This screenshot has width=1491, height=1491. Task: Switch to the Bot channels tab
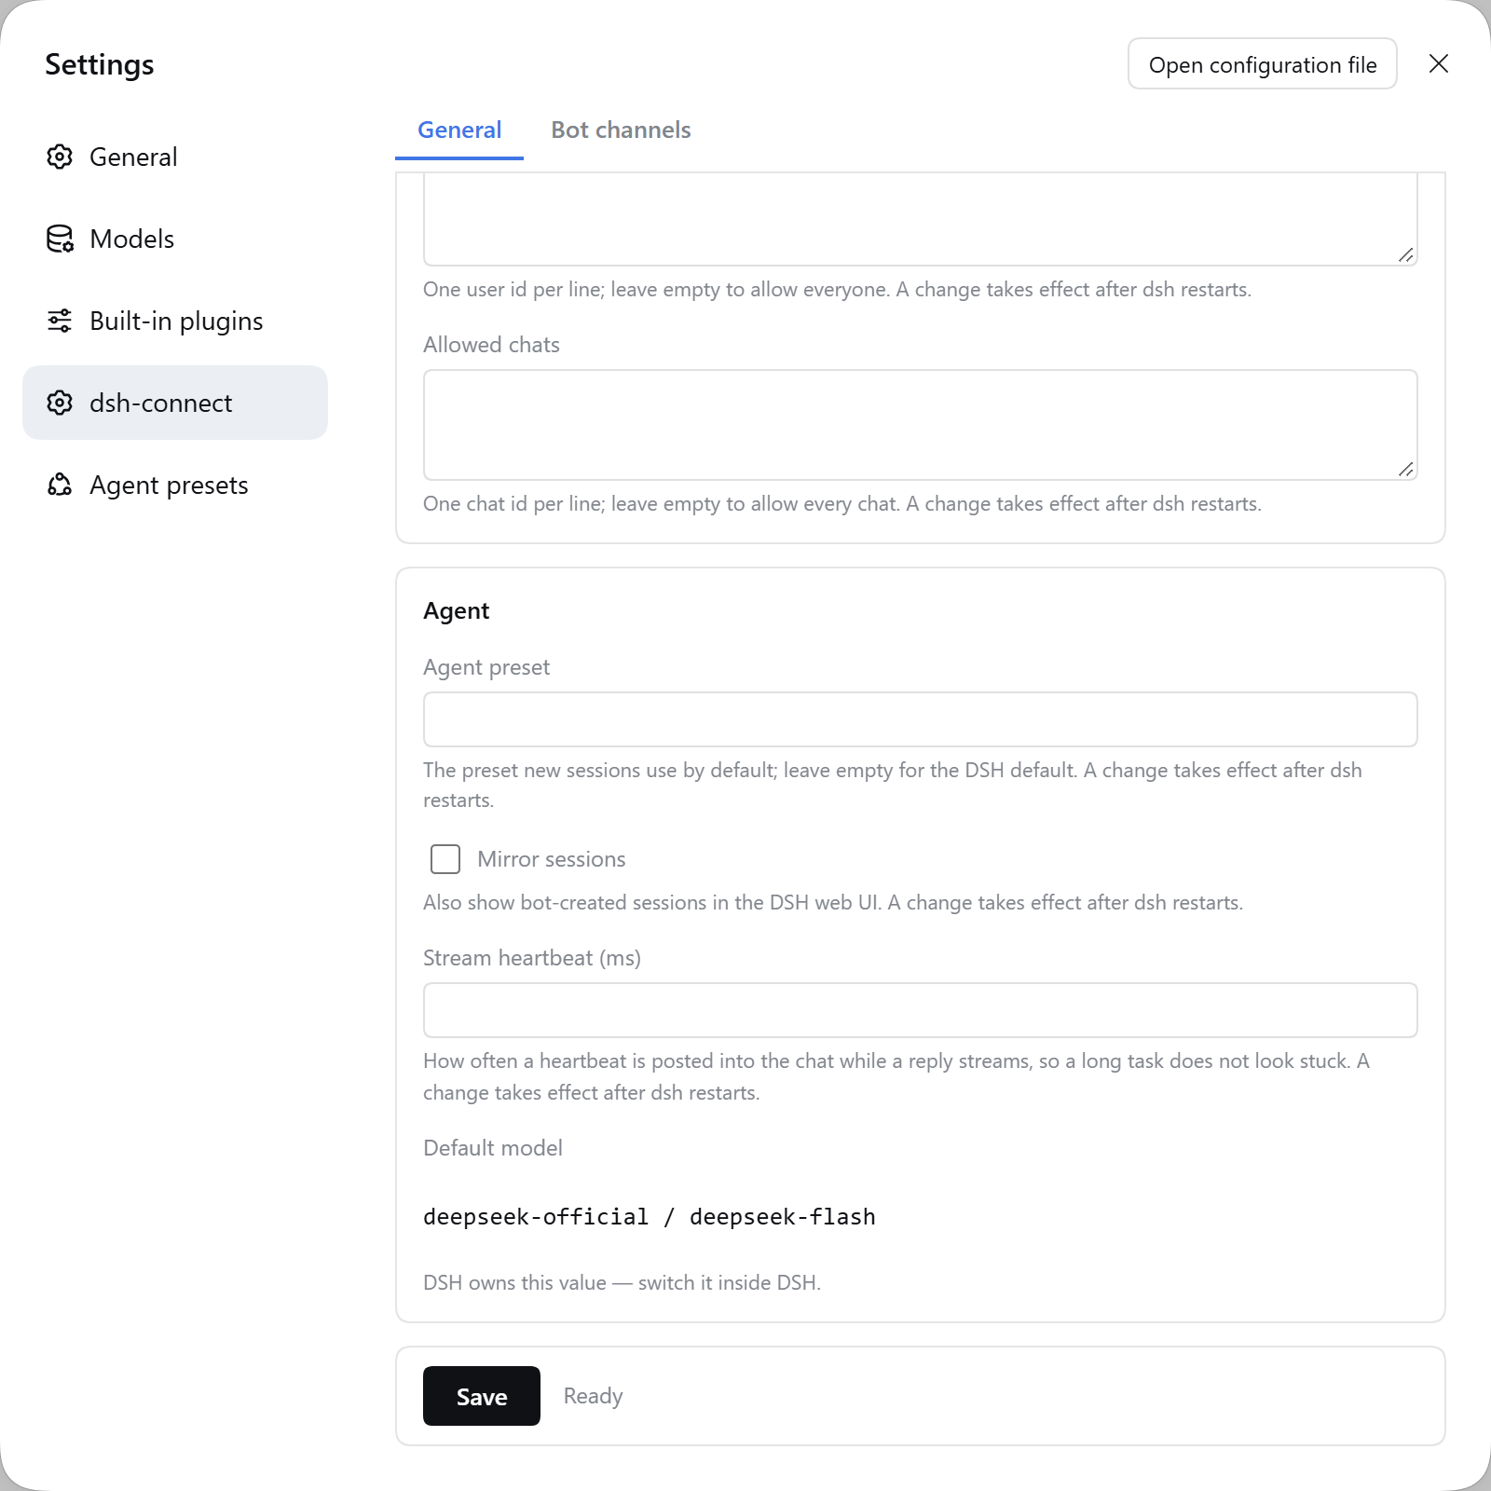pyautogui.click(x=621, y=130)
